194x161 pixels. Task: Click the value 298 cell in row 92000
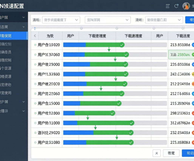pyautogui.click(x=180, y=113)
